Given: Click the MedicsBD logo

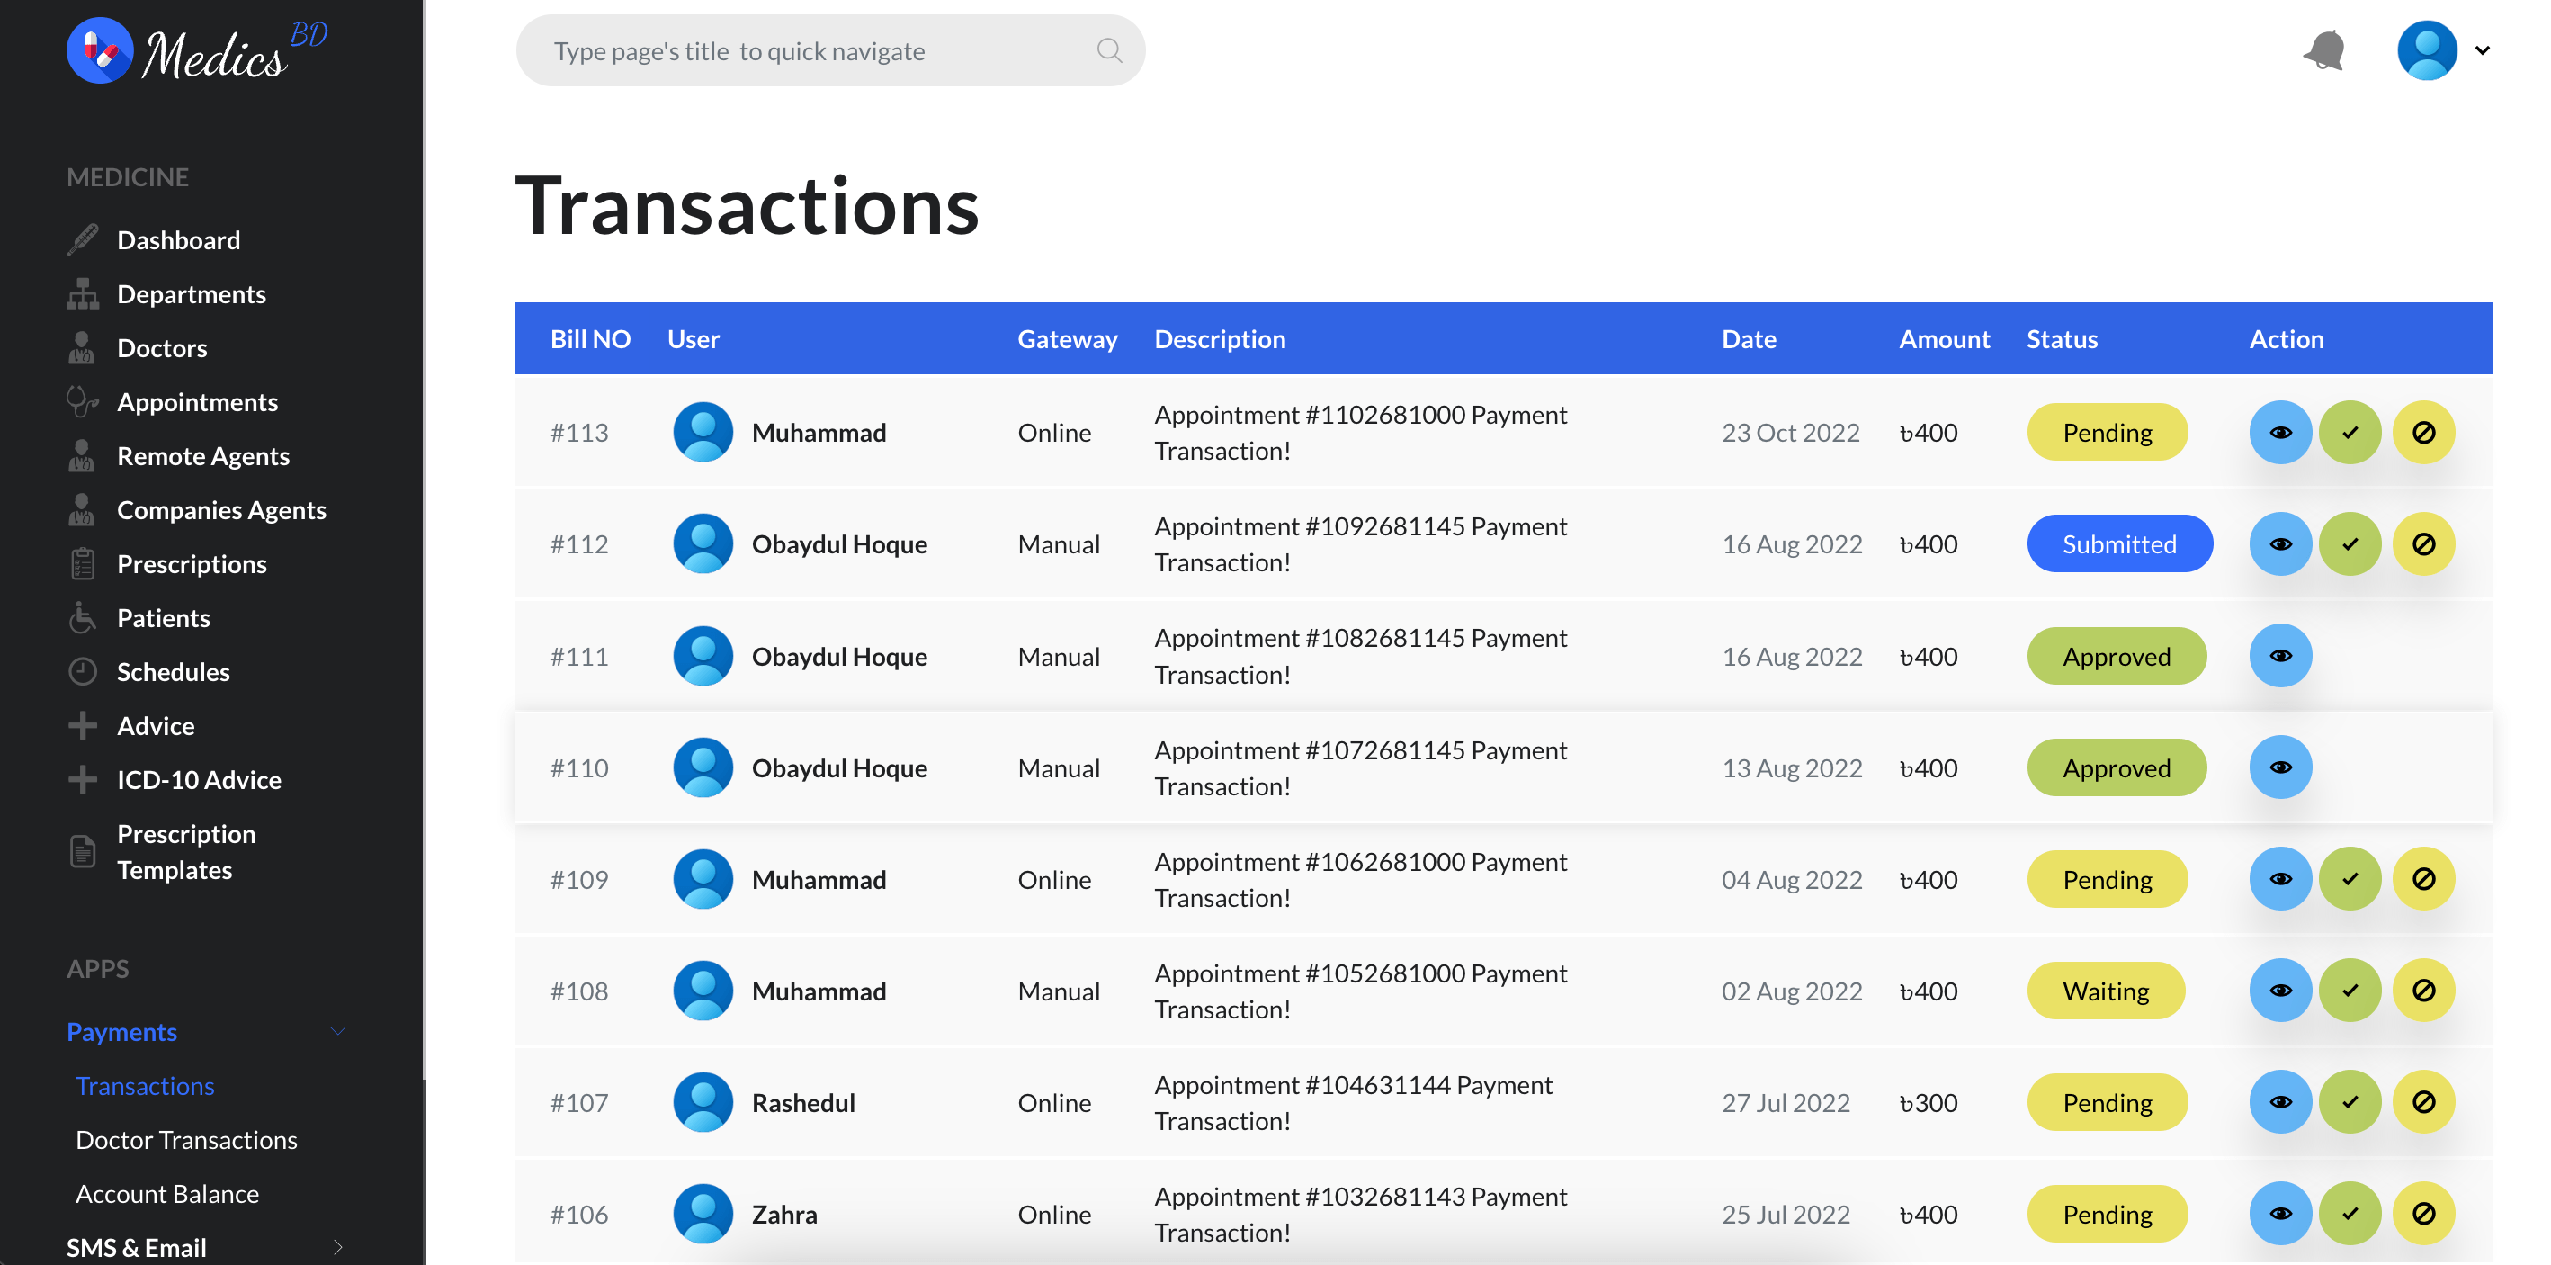Looking at the screenshot, I should 197,50.
